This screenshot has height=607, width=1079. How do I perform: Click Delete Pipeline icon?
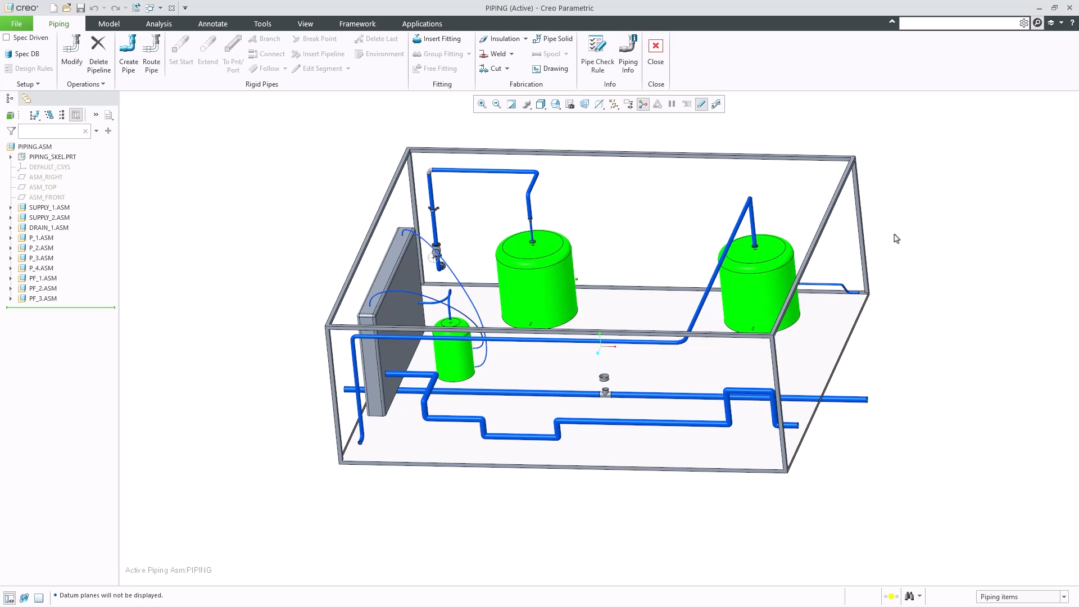coord(98,54)
